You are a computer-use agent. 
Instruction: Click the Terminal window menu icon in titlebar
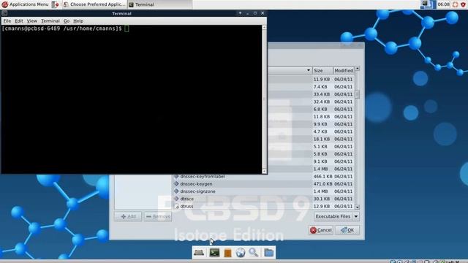pos(4,13)
